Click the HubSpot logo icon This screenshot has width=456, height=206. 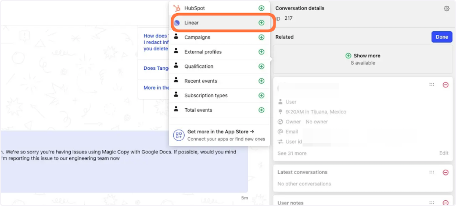[177, 8]
